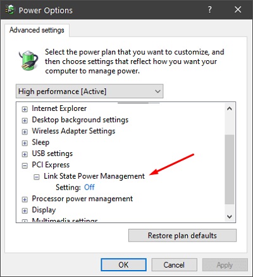Expand the Internet Explorer node
This screenshot has height=277, width=253.
coord(25,109)
